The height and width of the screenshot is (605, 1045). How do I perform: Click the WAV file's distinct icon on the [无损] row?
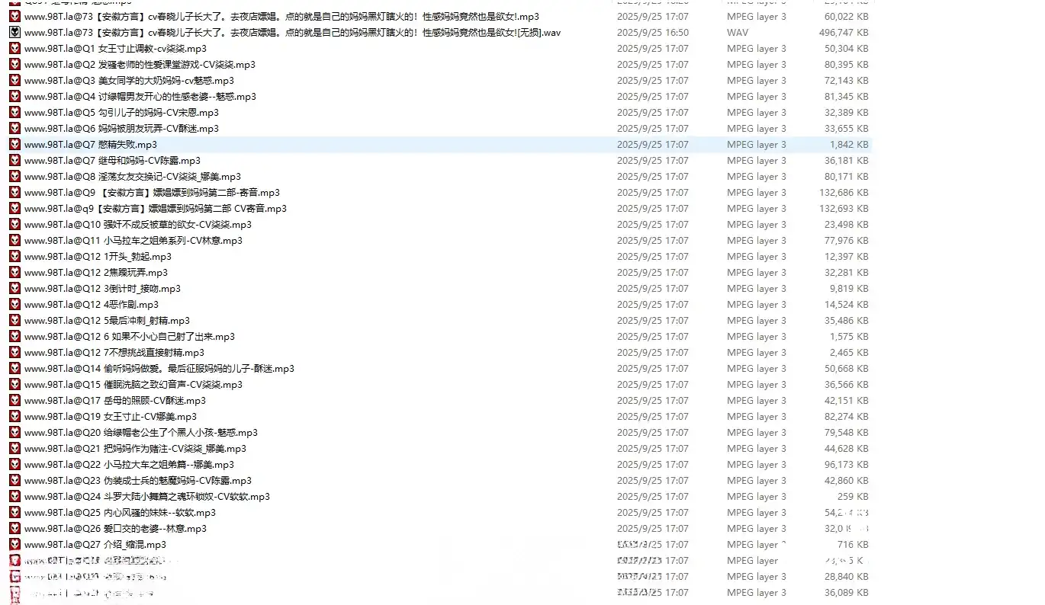14,32
